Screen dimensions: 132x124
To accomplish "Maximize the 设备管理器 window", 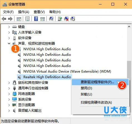I will (113, 4).
